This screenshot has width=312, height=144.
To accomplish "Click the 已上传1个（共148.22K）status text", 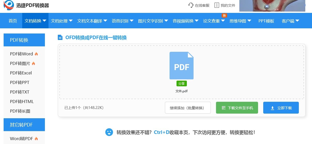I will tap(84, 108).
